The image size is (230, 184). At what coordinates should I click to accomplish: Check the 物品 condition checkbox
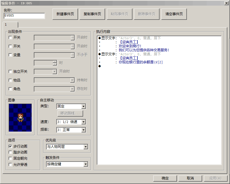[x=10, y=80]
